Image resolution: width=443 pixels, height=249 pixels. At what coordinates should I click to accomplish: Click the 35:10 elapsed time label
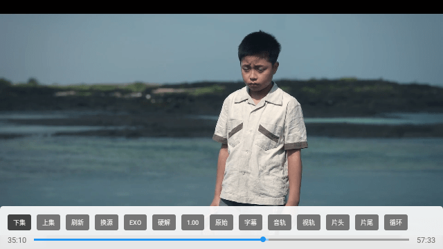click(17, 240)
